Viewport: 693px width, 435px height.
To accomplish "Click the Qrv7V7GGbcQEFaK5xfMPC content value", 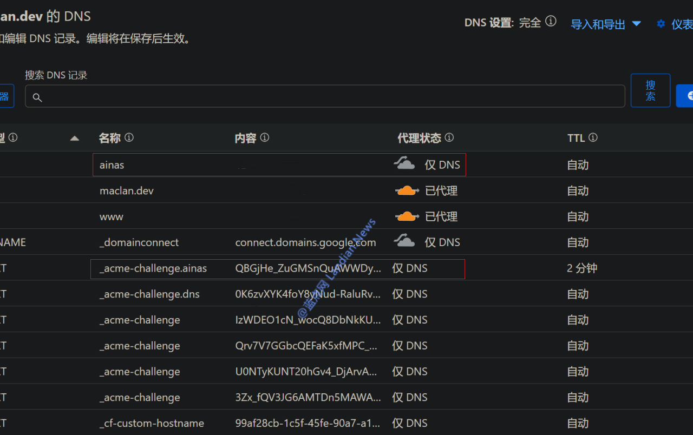I will (x=306, y=346).
